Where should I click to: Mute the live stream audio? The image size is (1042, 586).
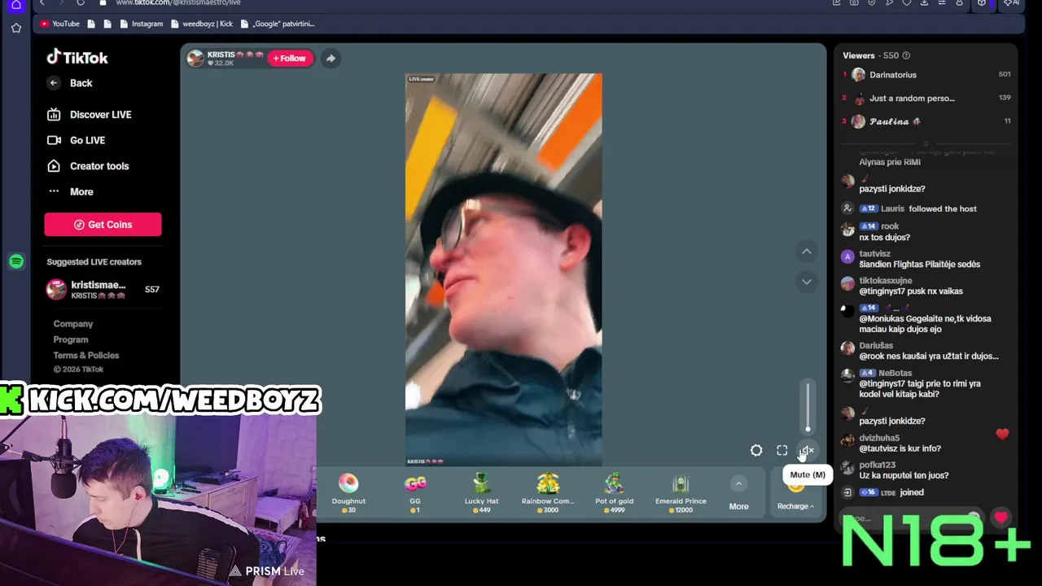click(x=807, y=450)
